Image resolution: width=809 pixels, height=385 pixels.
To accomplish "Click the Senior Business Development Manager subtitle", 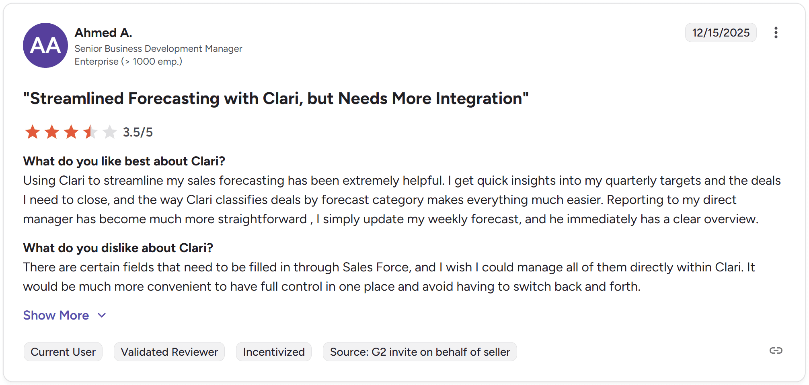I will coord(158,49).
